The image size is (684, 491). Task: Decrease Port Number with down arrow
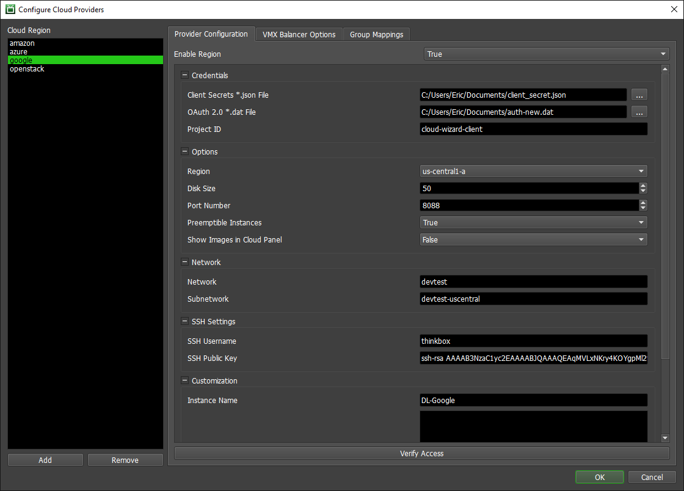pos(643,208)
